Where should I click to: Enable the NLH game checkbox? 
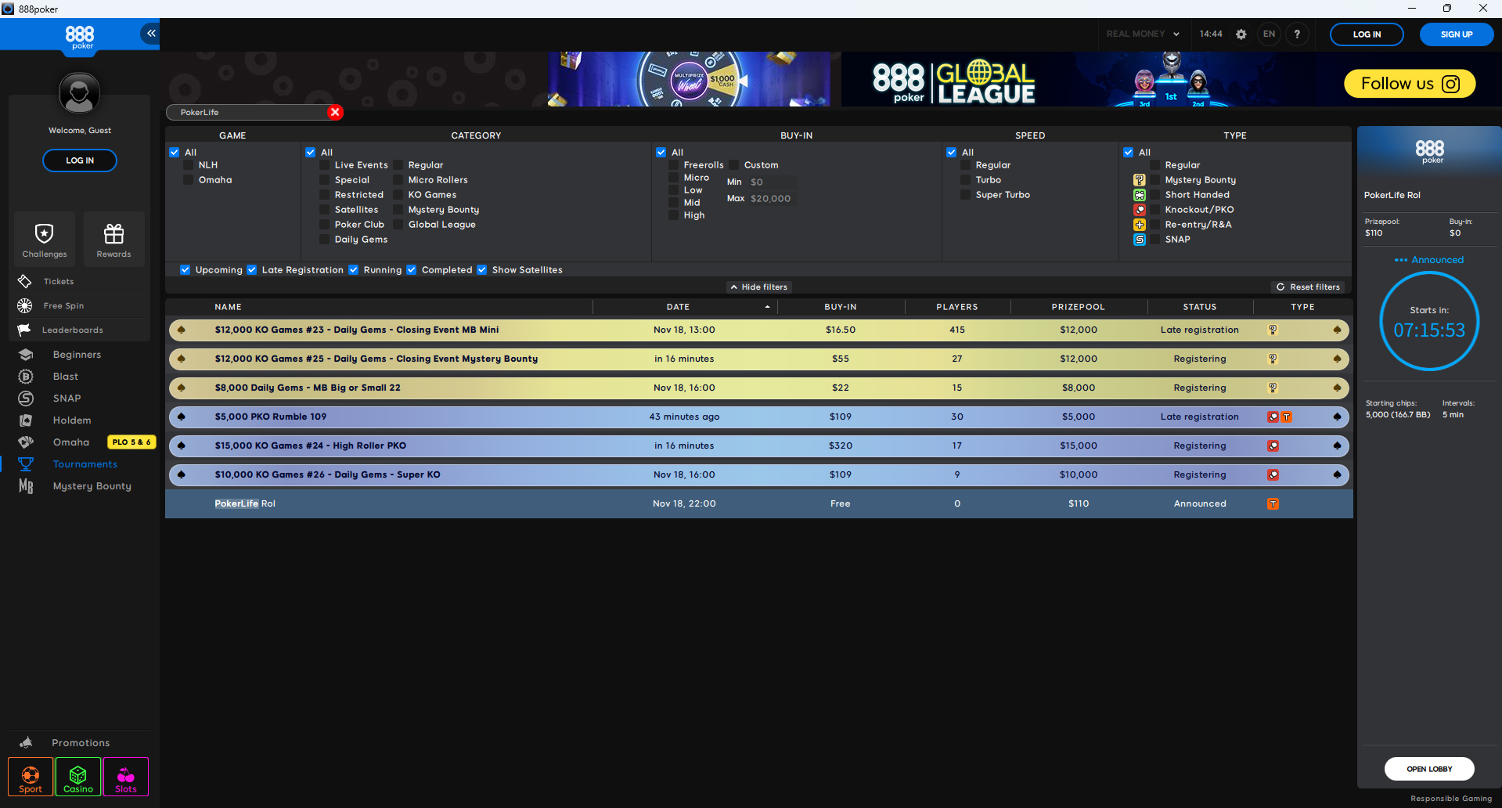(x=188, y=164)
